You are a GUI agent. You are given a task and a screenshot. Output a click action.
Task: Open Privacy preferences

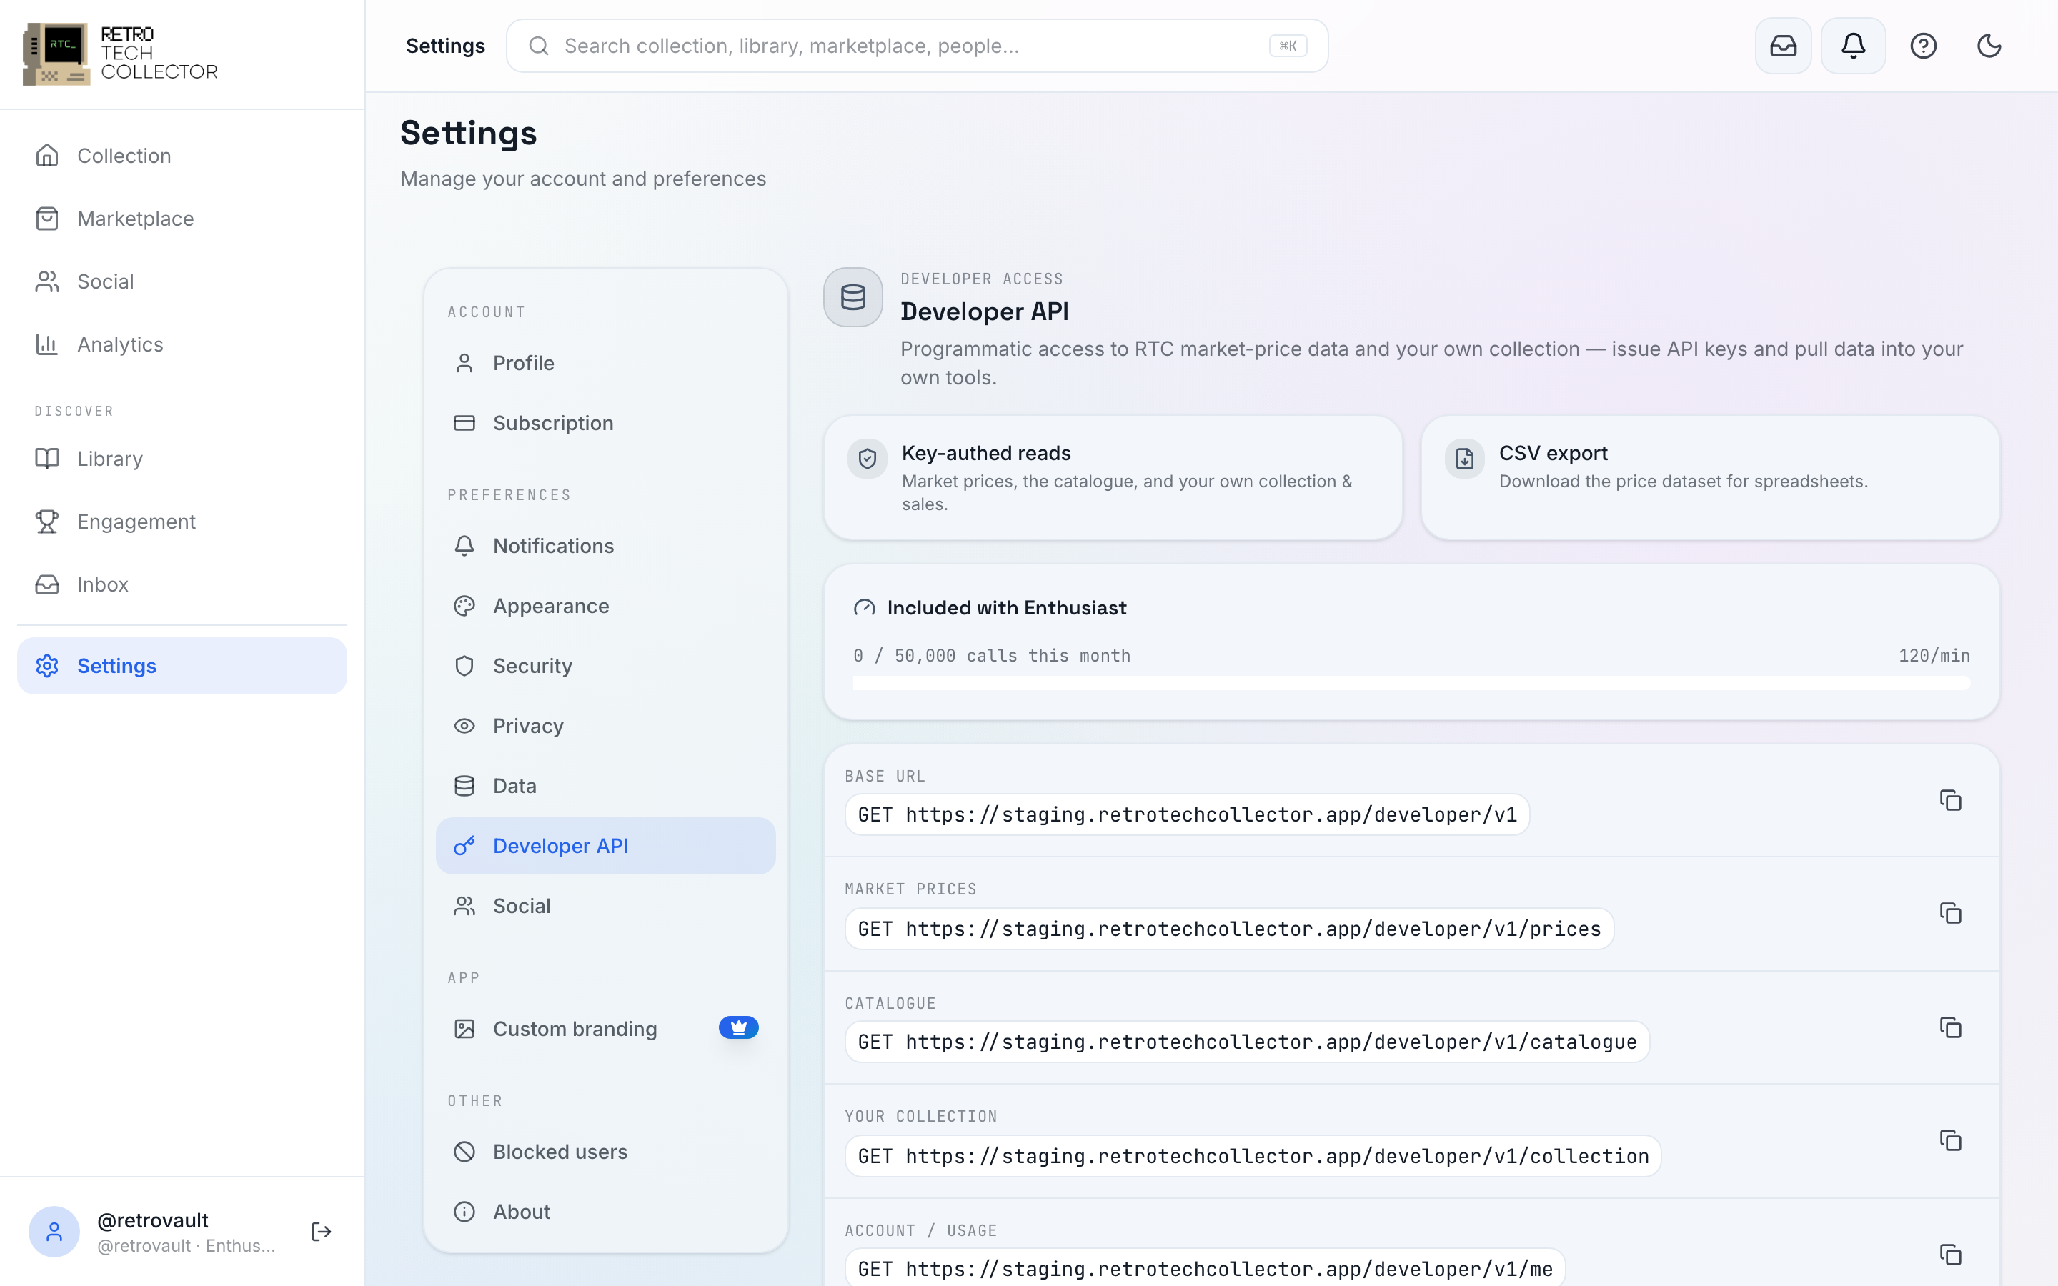point(605,725)
